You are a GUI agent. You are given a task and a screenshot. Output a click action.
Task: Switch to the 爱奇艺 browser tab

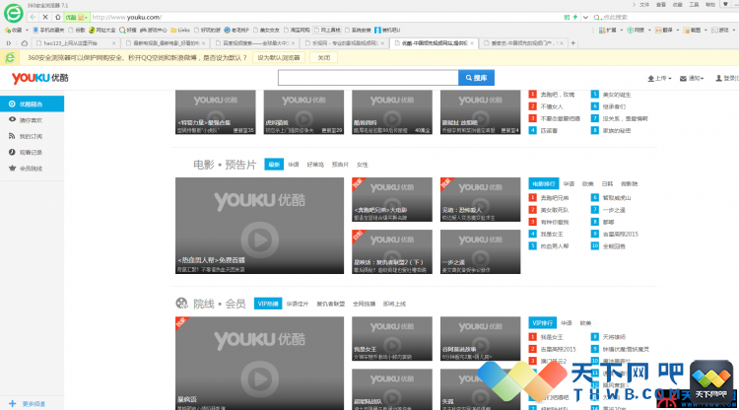click(523, 43)
